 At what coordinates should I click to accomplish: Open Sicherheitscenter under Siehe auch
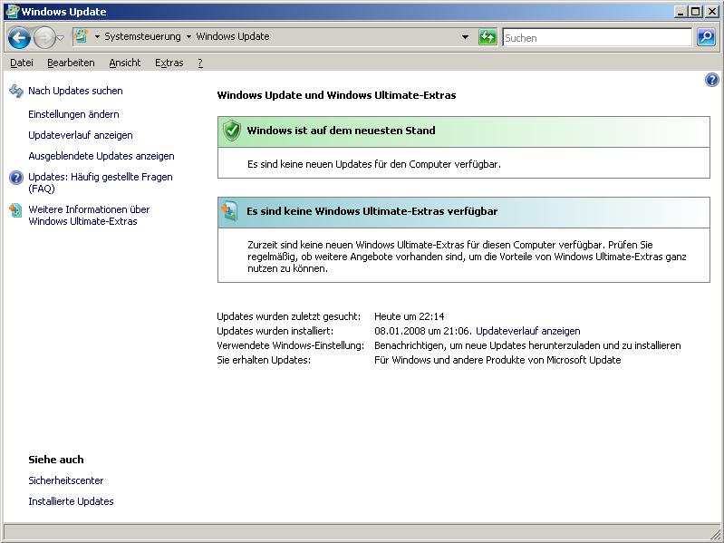point(65,480)
